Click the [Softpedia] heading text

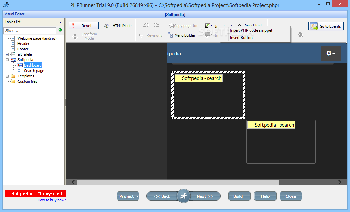175,15
